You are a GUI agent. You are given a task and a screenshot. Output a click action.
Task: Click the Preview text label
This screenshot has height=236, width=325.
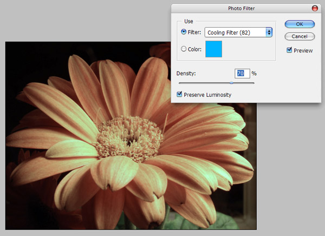pos(303,50)
